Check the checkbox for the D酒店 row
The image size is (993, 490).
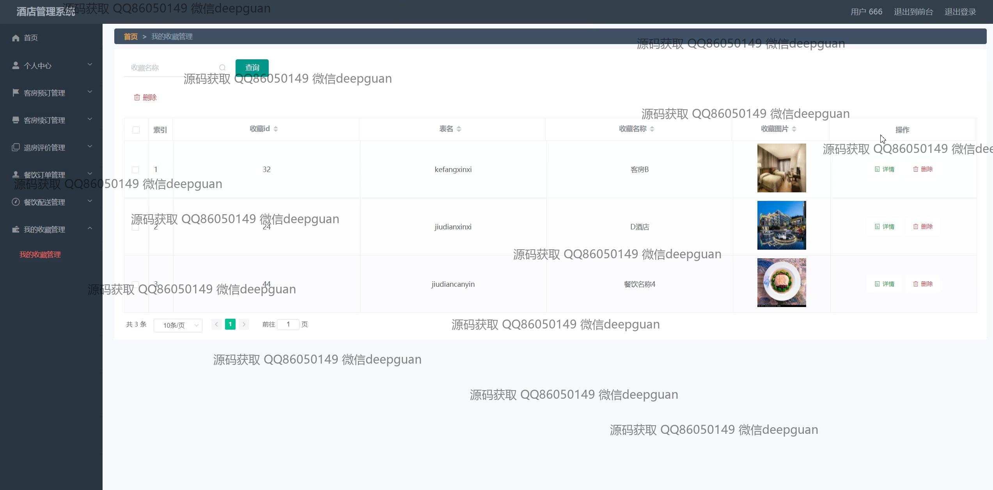[135, 227]
